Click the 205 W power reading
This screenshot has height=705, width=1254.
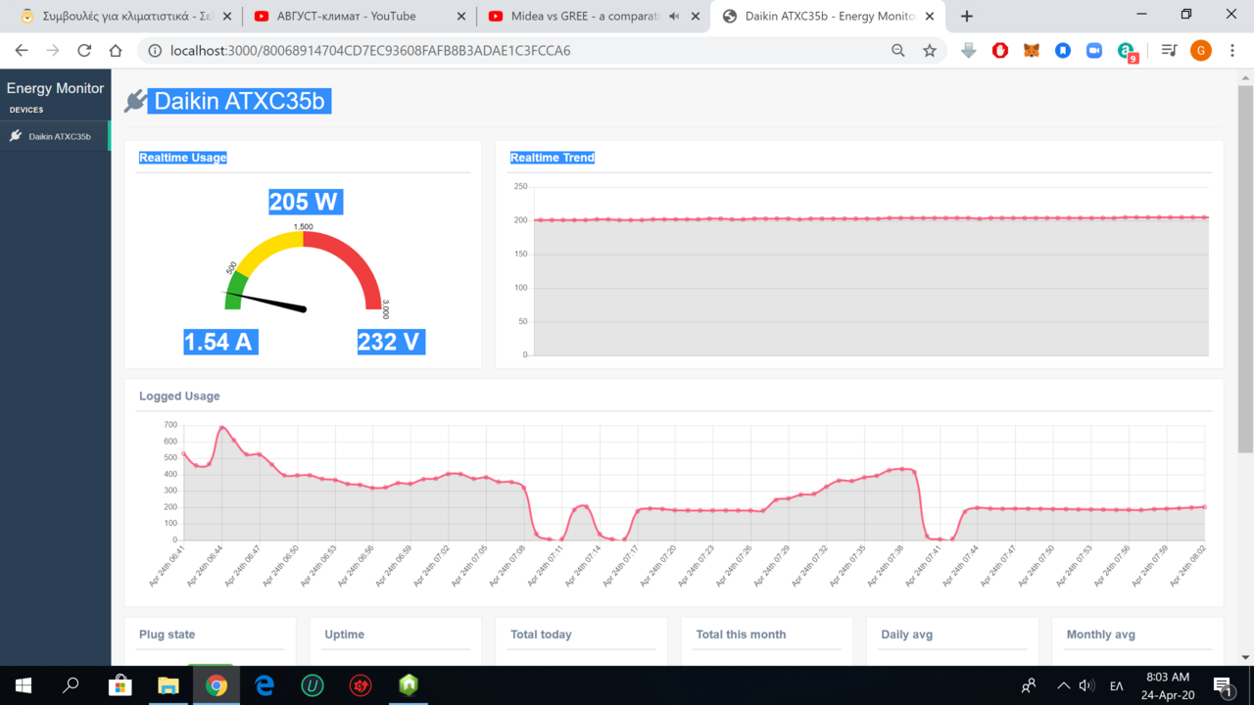point(304,202)
